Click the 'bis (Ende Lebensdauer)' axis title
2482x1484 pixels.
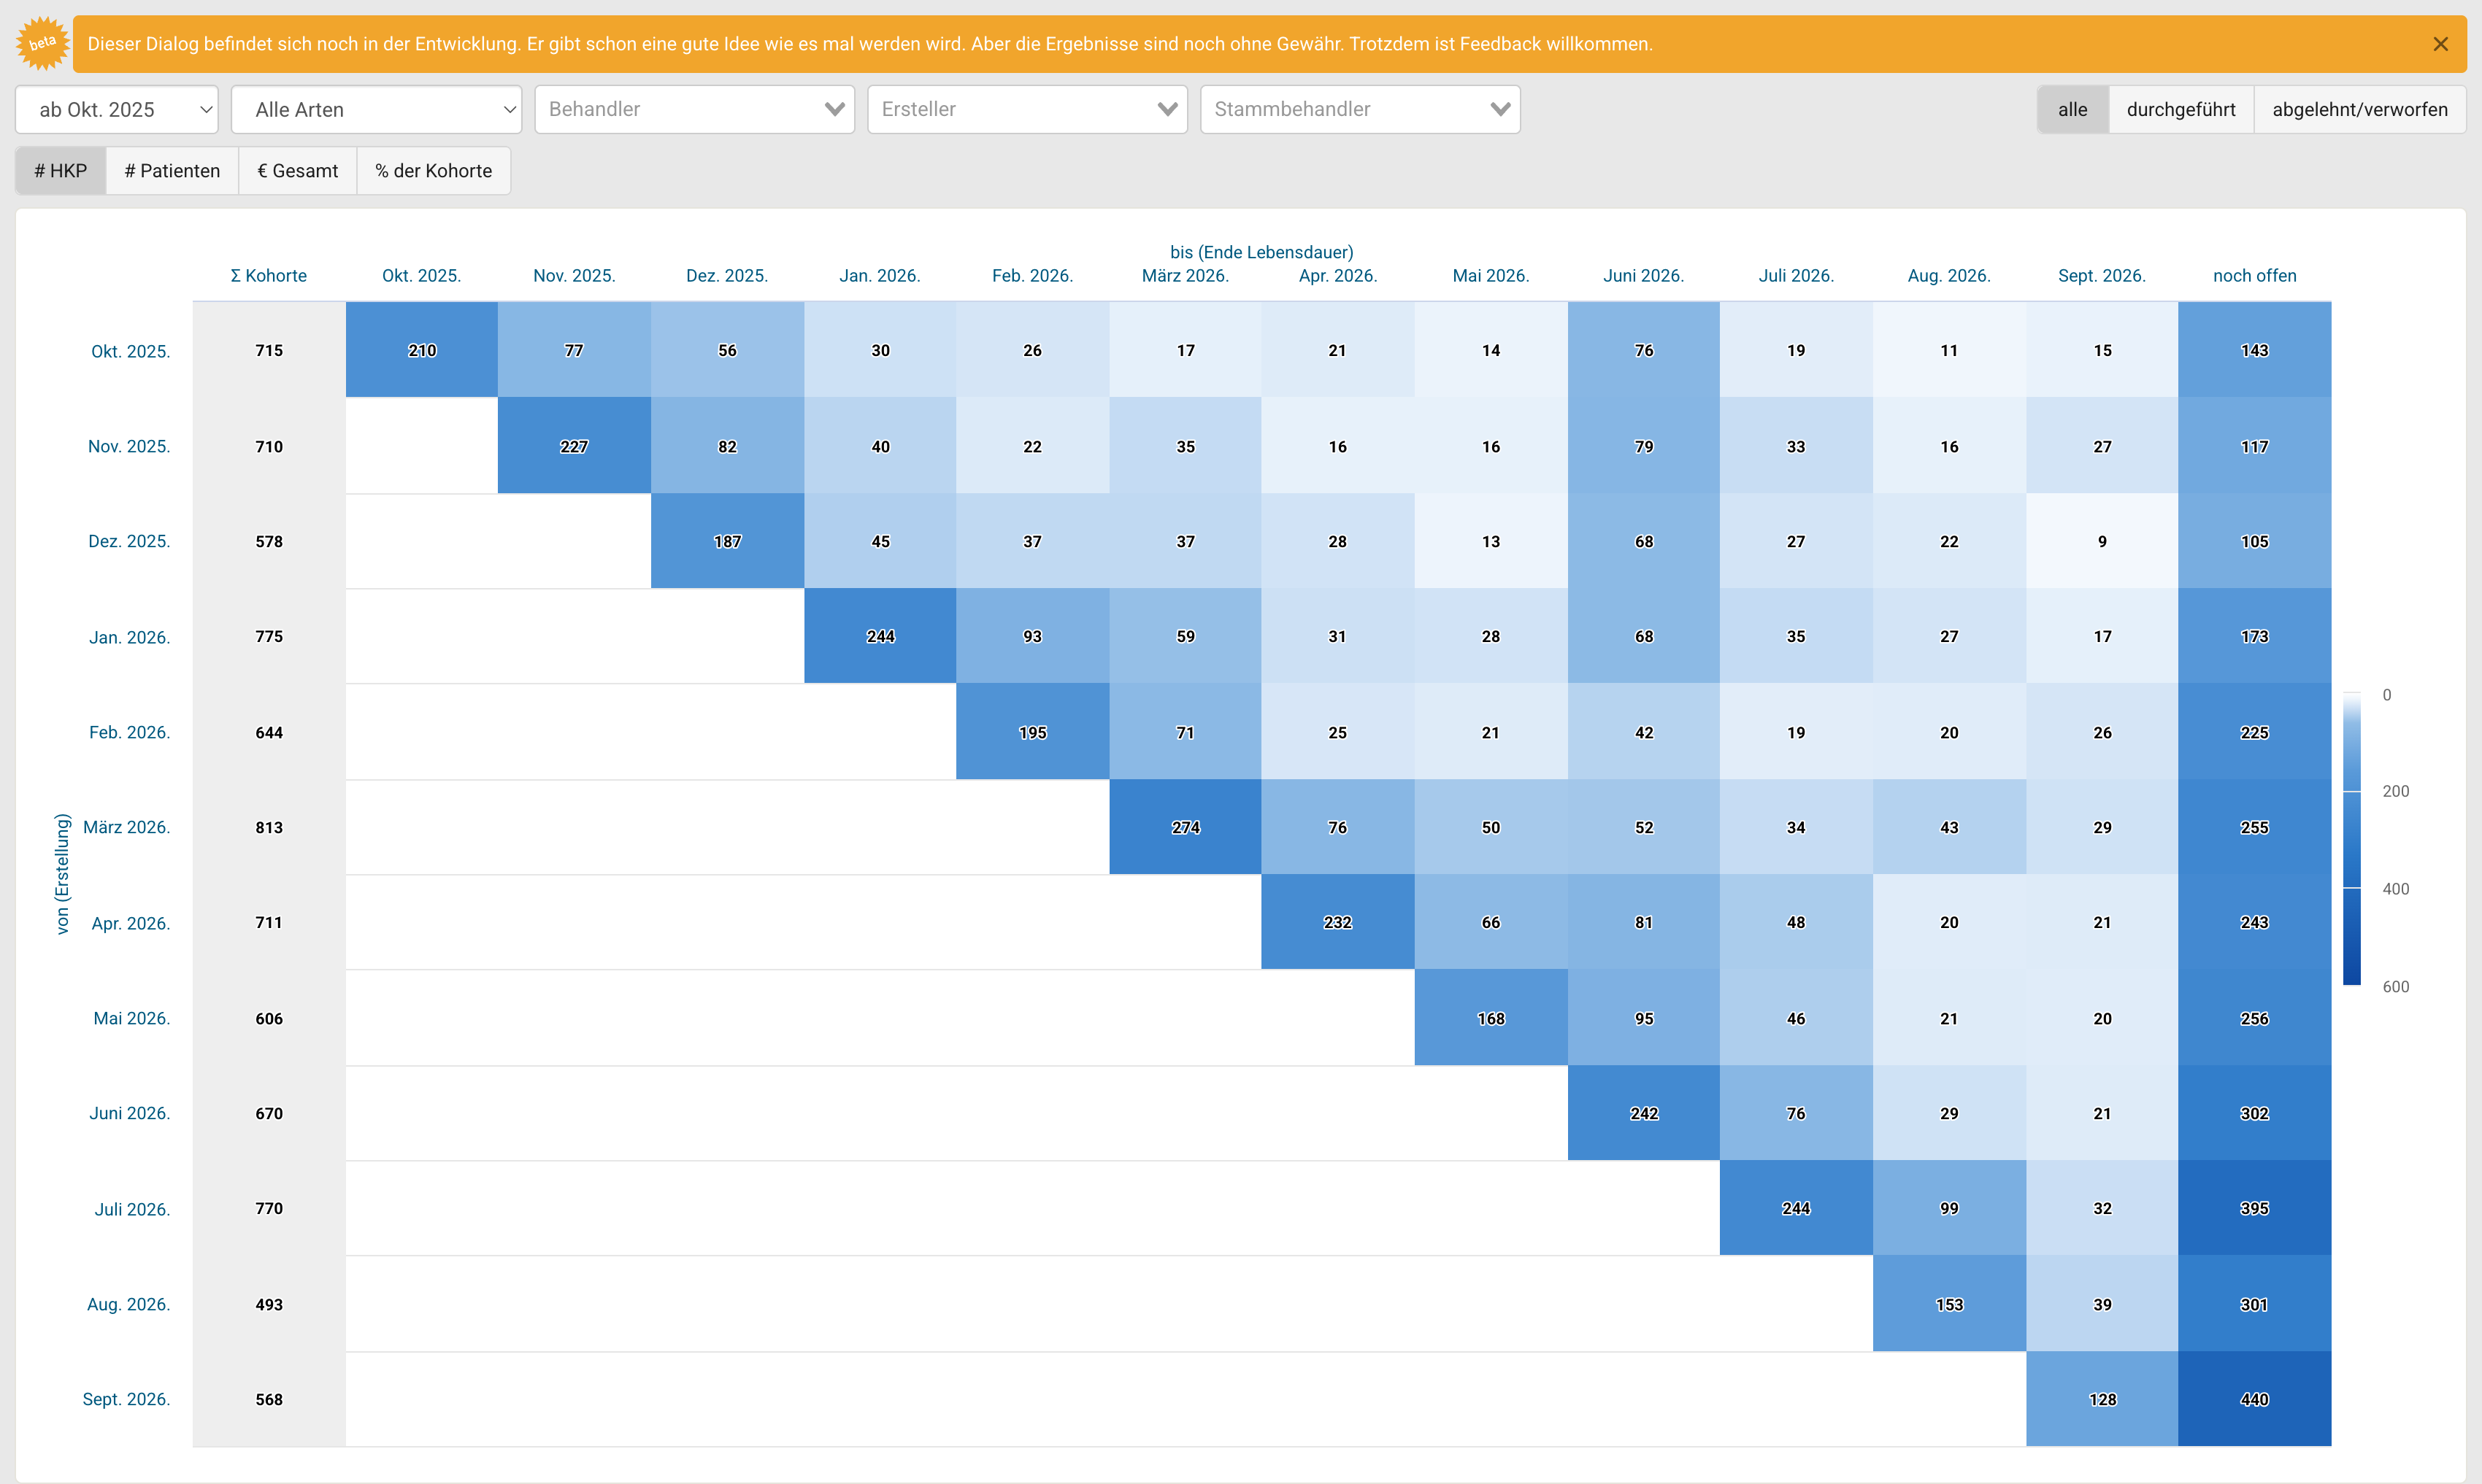coord(1261,252)
